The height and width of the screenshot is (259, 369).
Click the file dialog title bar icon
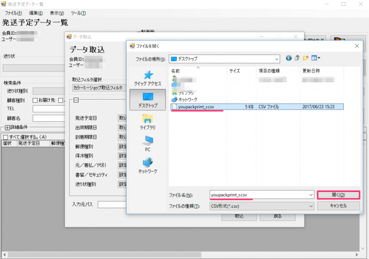(132, 46)
